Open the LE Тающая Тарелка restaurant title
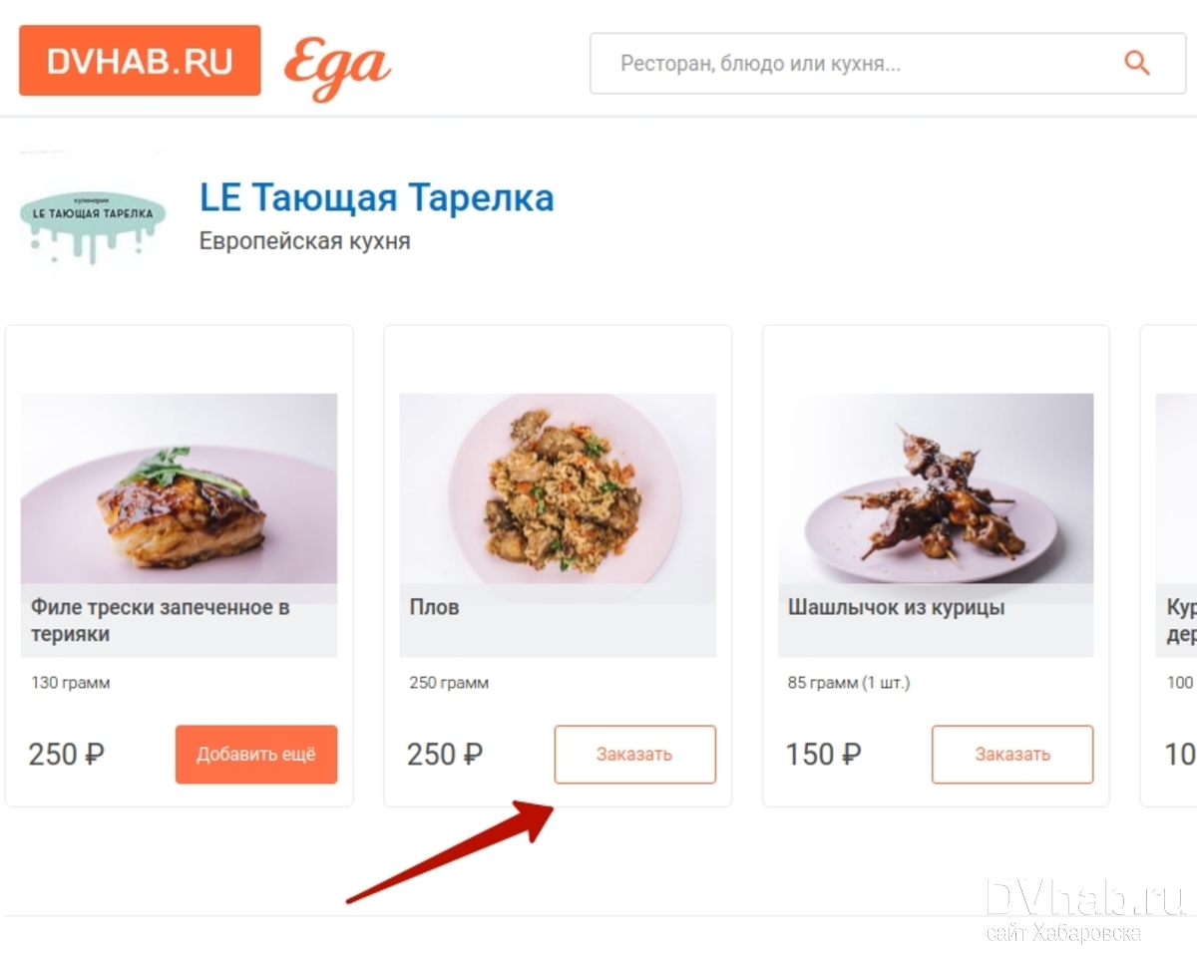 377,197
